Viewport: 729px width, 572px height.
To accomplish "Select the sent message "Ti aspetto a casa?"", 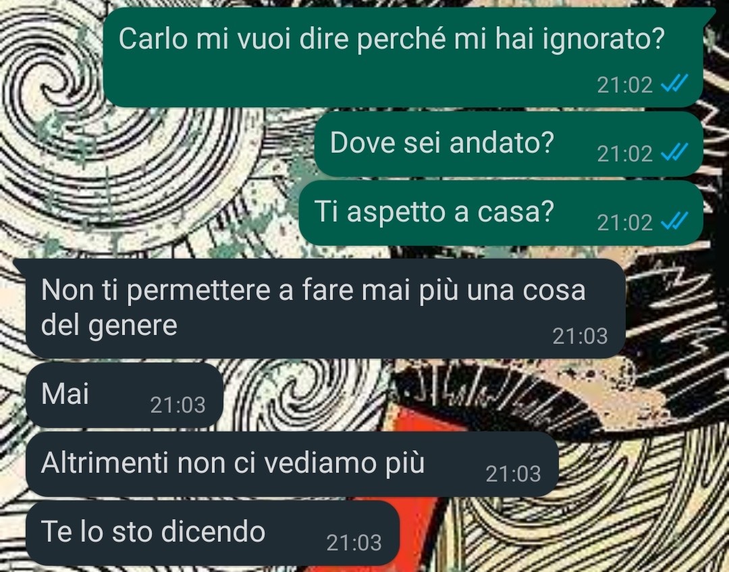I will (501, 213).
